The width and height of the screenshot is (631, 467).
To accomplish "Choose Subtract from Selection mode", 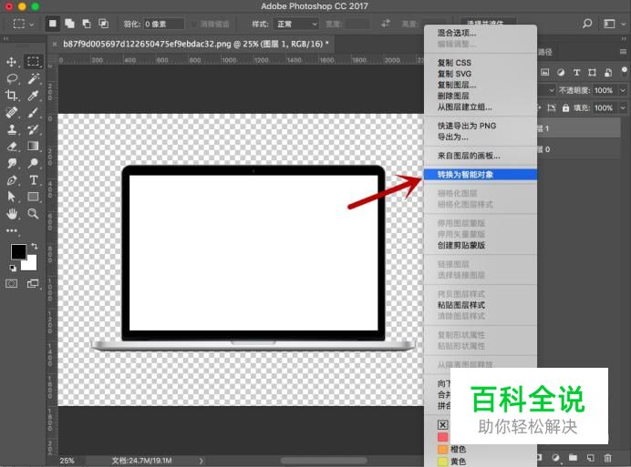I will tap(87, 24).
